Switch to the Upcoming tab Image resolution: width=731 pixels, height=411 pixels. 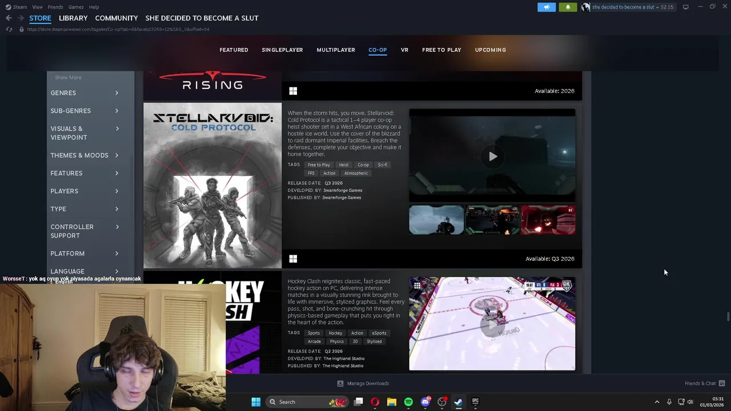click(x=491, y=50)
